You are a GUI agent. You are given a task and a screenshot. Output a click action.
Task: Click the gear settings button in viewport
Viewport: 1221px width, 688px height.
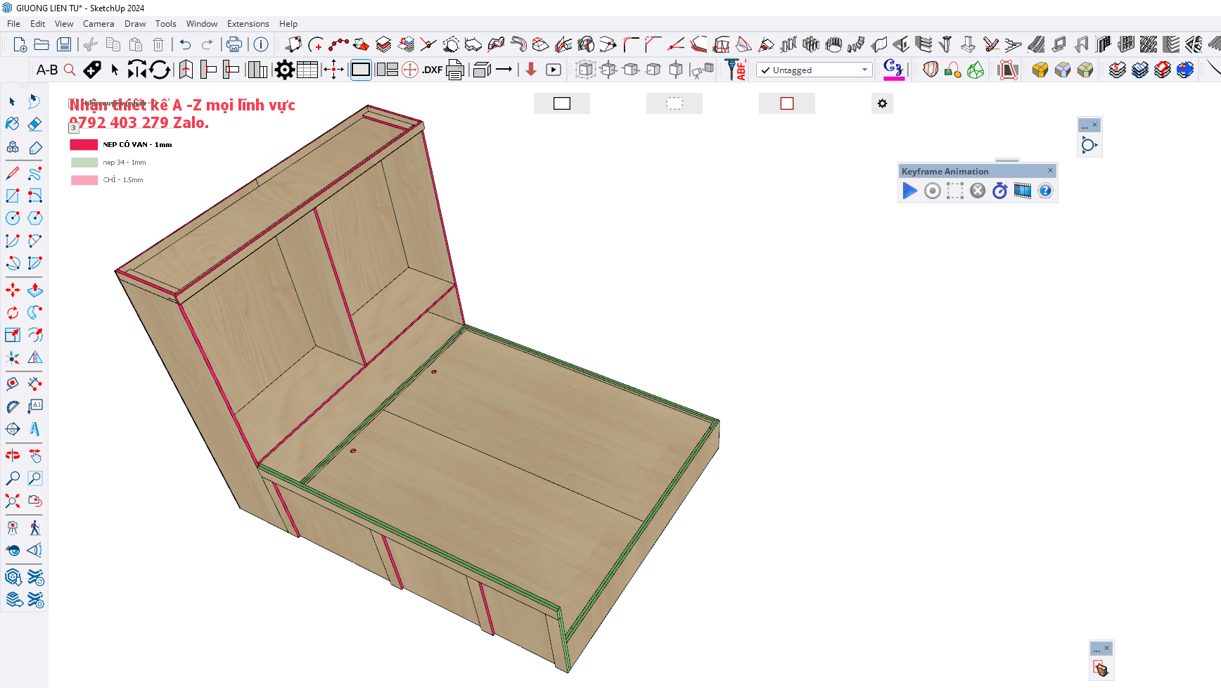(882, 103)
